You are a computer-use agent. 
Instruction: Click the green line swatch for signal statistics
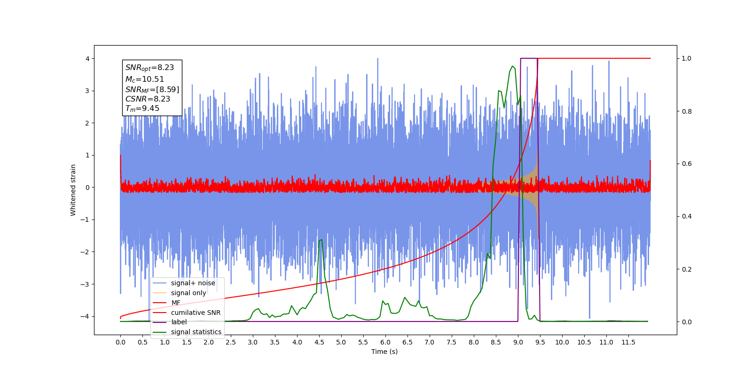pyautogui.click(x=160, y=332)
